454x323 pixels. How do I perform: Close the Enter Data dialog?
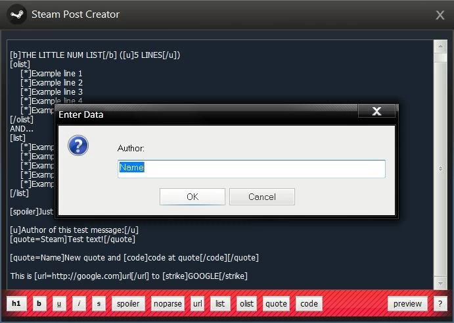(376, 111)
